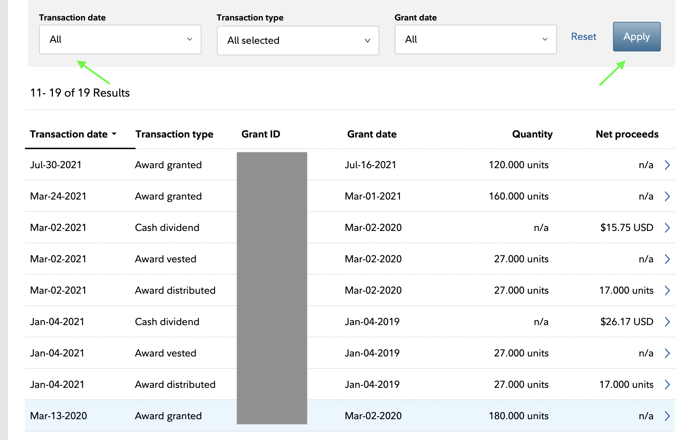This screenshot has width=688, height=440.
Task: Click the Apply filter button
Action: pos(636,37)
